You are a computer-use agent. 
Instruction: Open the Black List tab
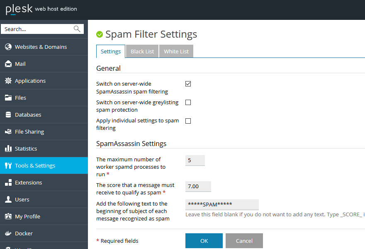142,51
